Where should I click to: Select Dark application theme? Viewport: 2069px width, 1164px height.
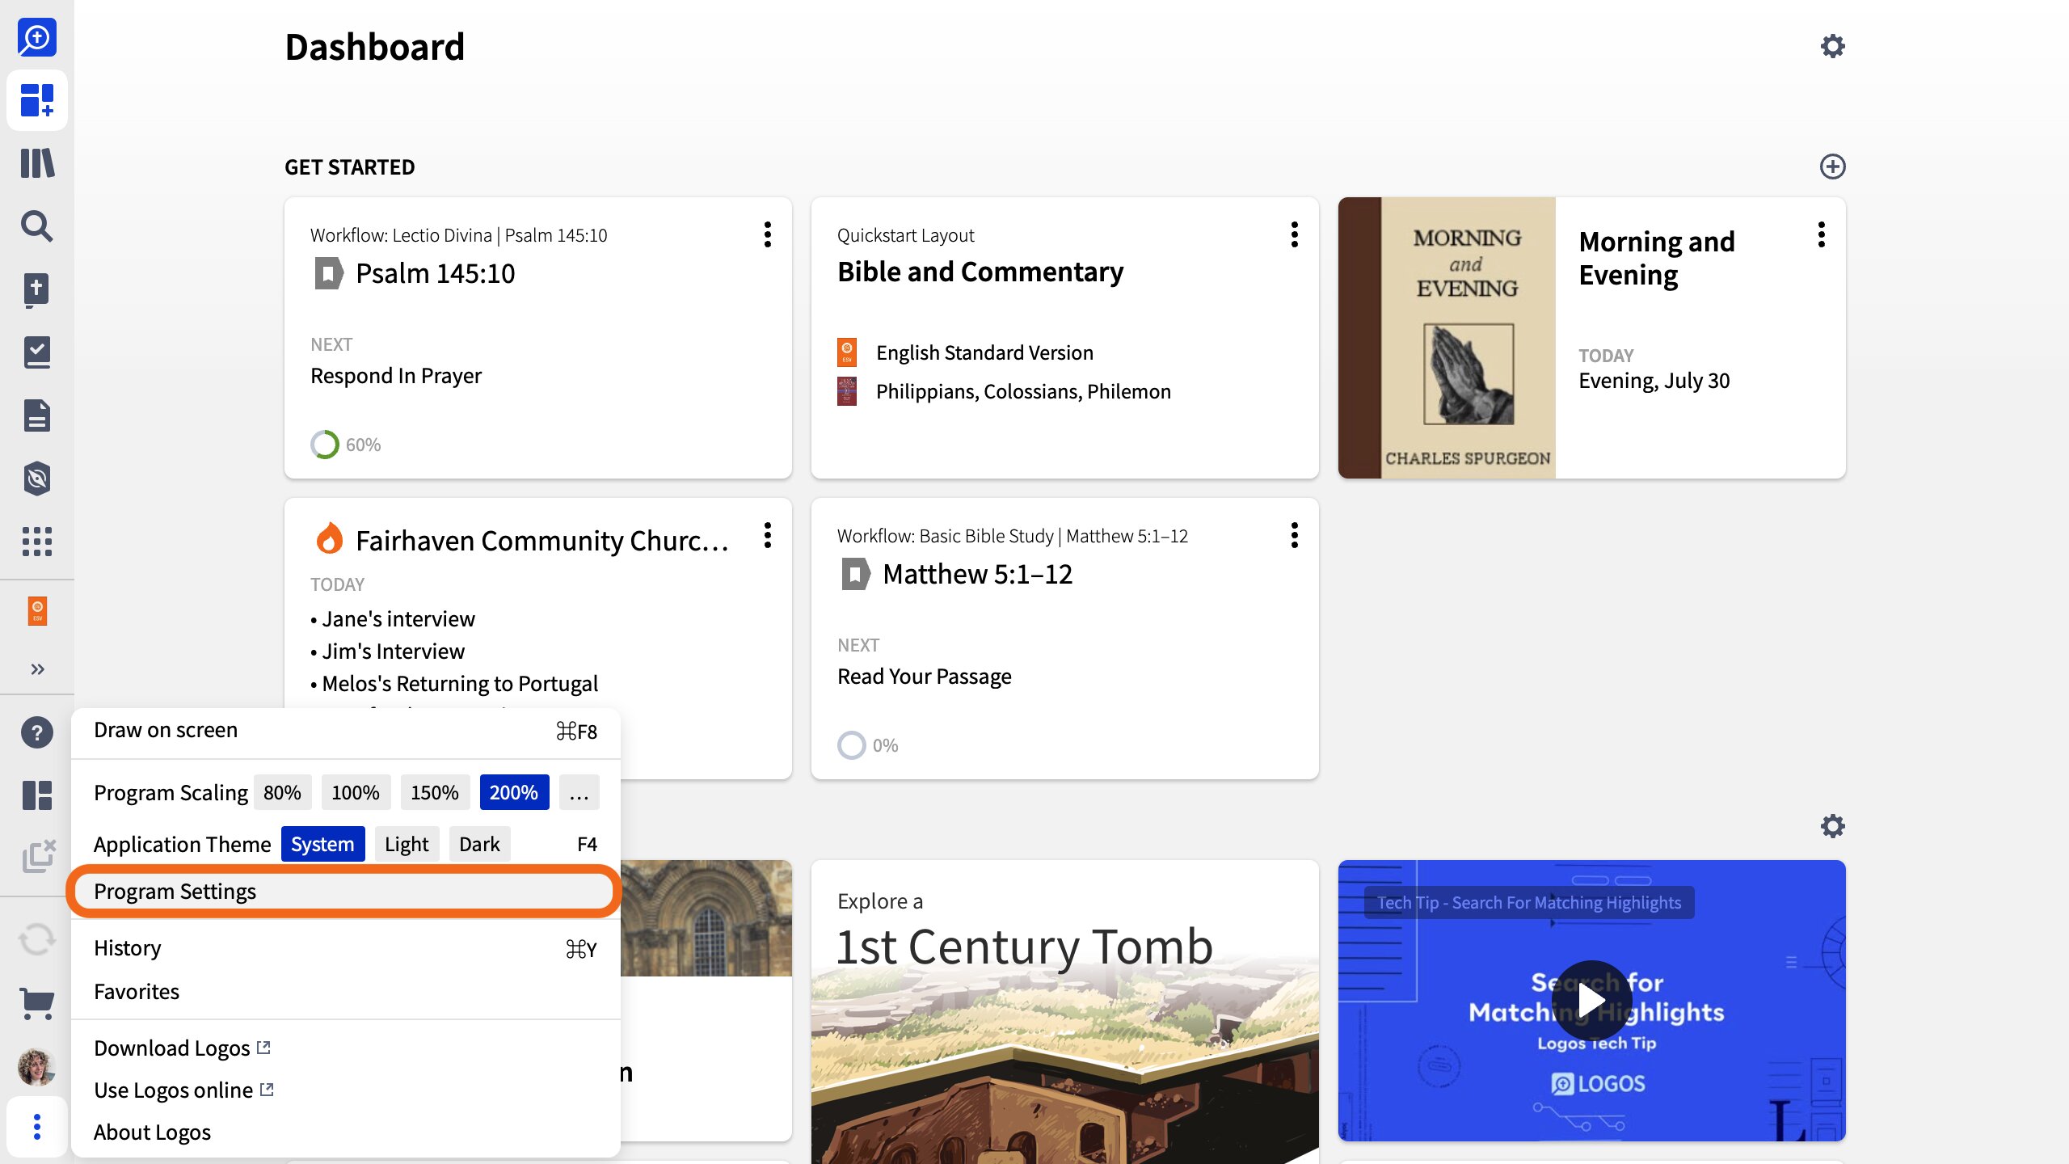tap(479, 844)
